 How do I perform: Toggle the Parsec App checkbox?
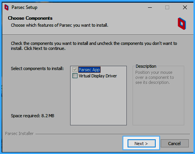point(75,70)
